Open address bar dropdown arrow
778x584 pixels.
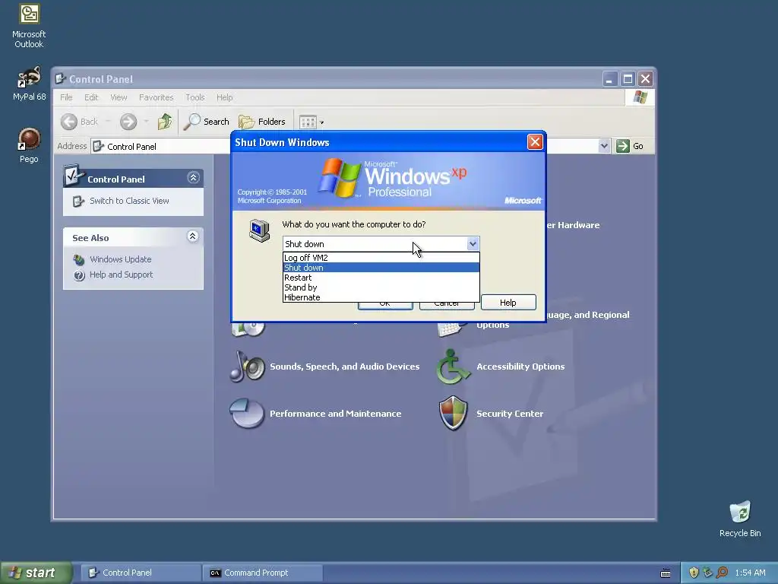point(604,146)
